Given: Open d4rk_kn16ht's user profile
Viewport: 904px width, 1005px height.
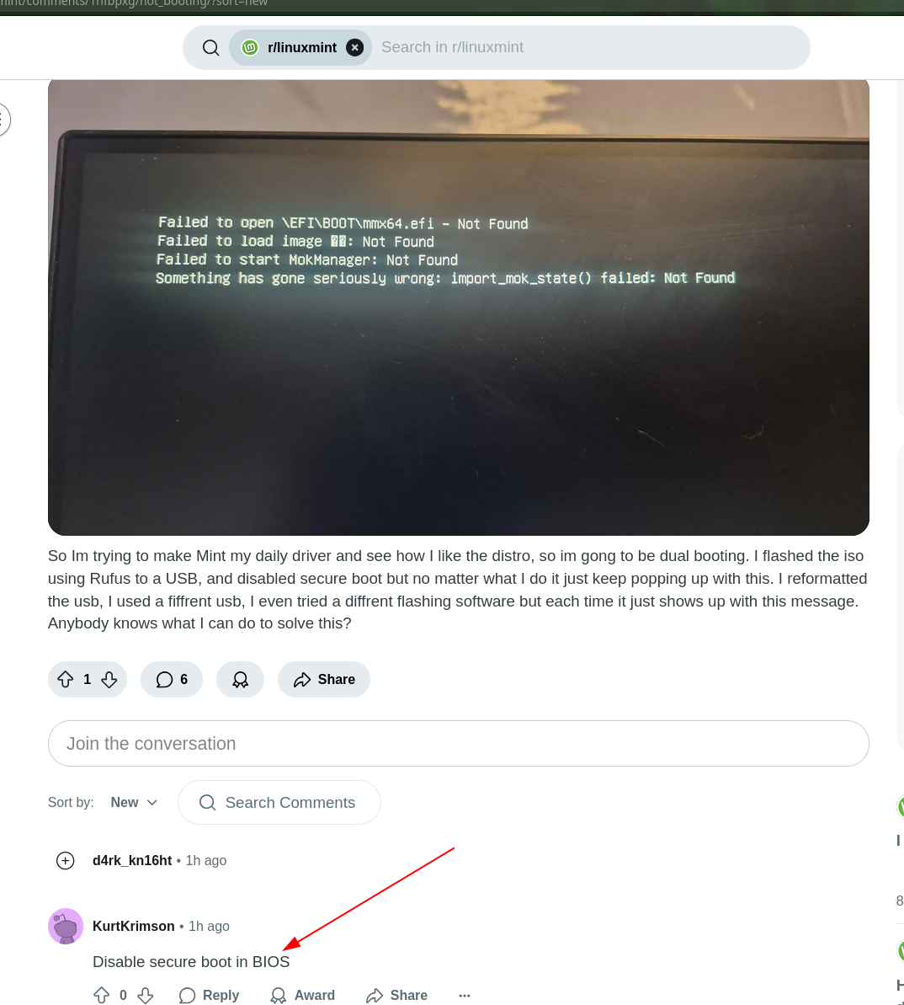Looking at the screenshot, I should coord(132,861).
